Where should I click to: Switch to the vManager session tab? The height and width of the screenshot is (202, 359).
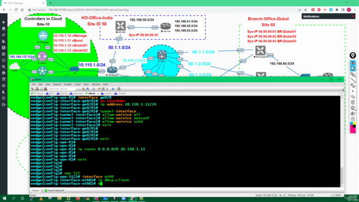pyautogui.click(x=76, y=94)
